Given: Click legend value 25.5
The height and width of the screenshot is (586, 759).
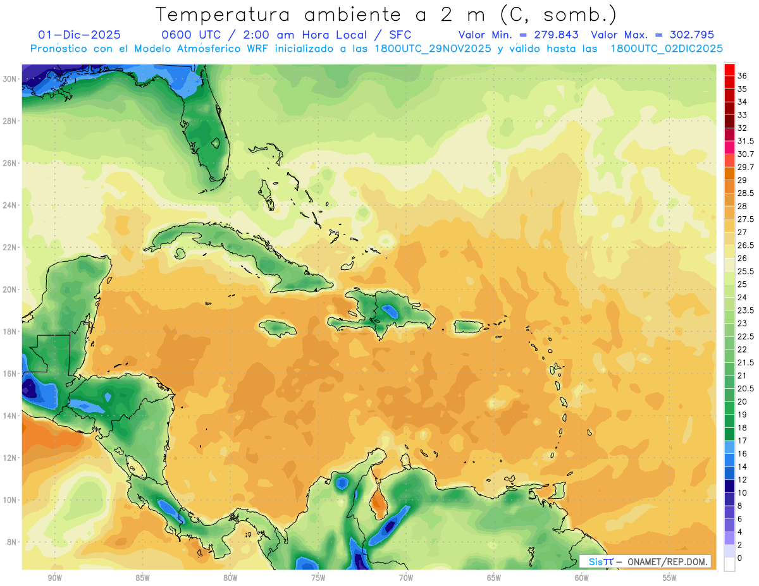Looking at the screenshot, I should pos(746,271).
